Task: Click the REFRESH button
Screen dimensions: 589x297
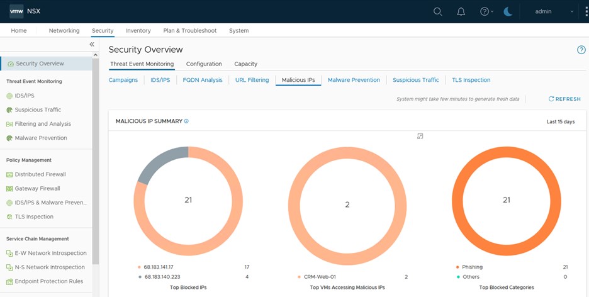Action: tap(564, 99)
